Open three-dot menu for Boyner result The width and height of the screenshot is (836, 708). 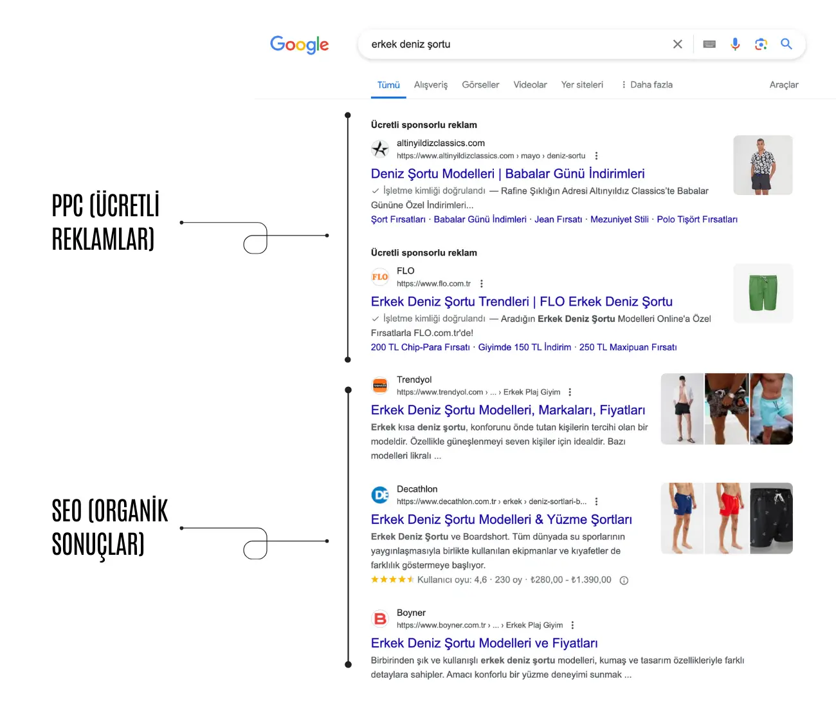tap(572, 625)
